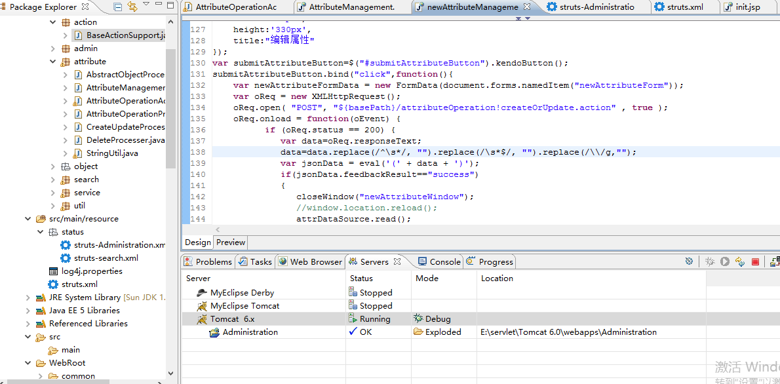Open struts.xml editor tab
The height and width of the screenshot is (384, 780).
[678, 7]
